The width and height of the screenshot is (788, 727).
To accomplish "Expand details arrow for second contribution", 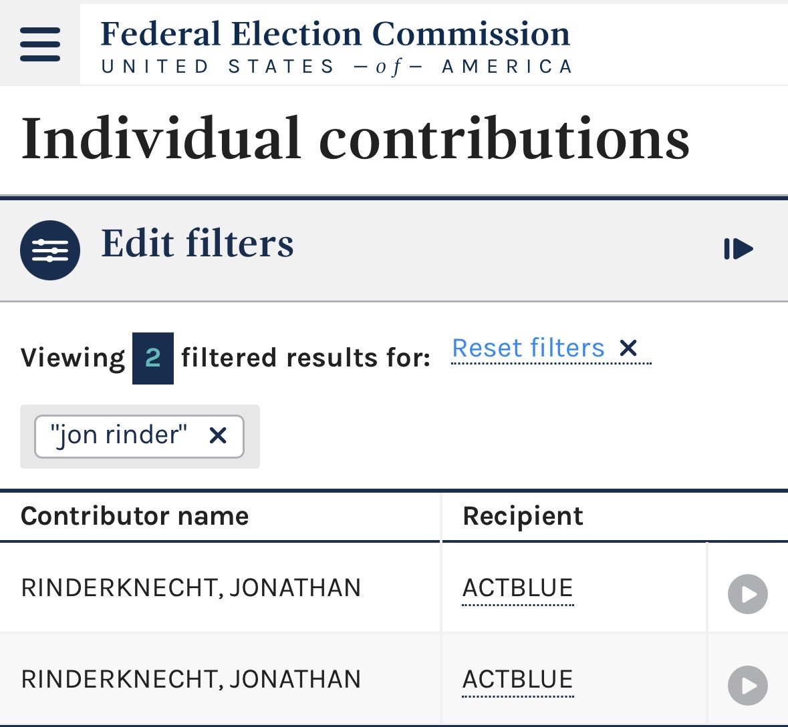I will pos(747,686).
